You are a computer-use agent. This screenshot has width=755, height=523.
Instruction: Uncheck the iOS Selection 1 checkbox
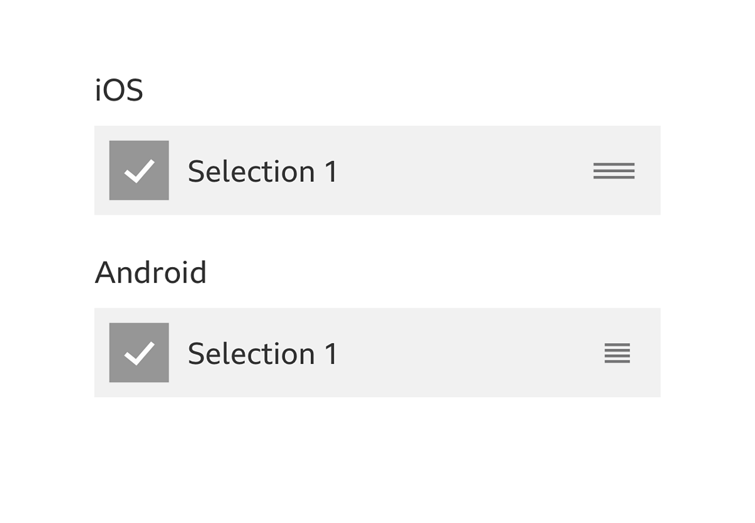(139, 170)
